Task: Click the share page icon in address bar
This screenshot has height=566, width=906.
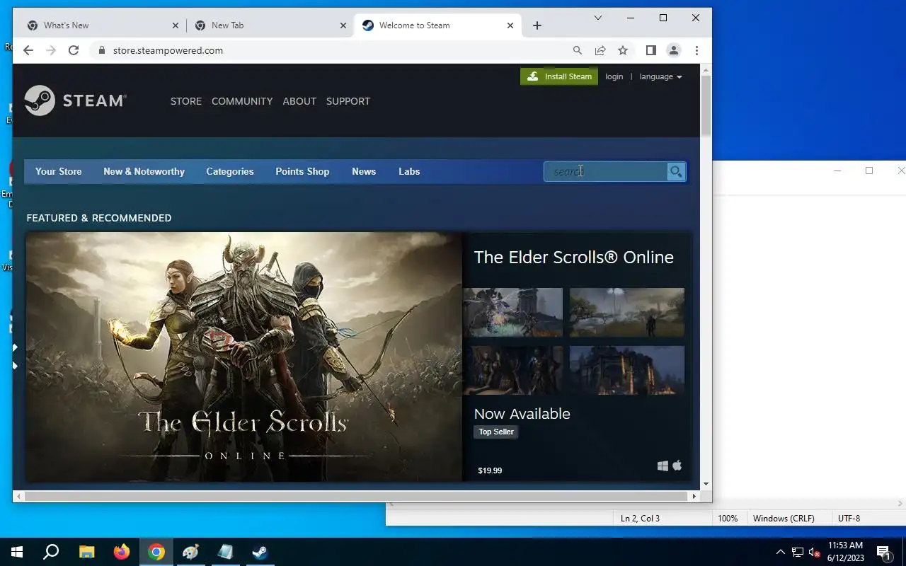Action: pos(600,50)
